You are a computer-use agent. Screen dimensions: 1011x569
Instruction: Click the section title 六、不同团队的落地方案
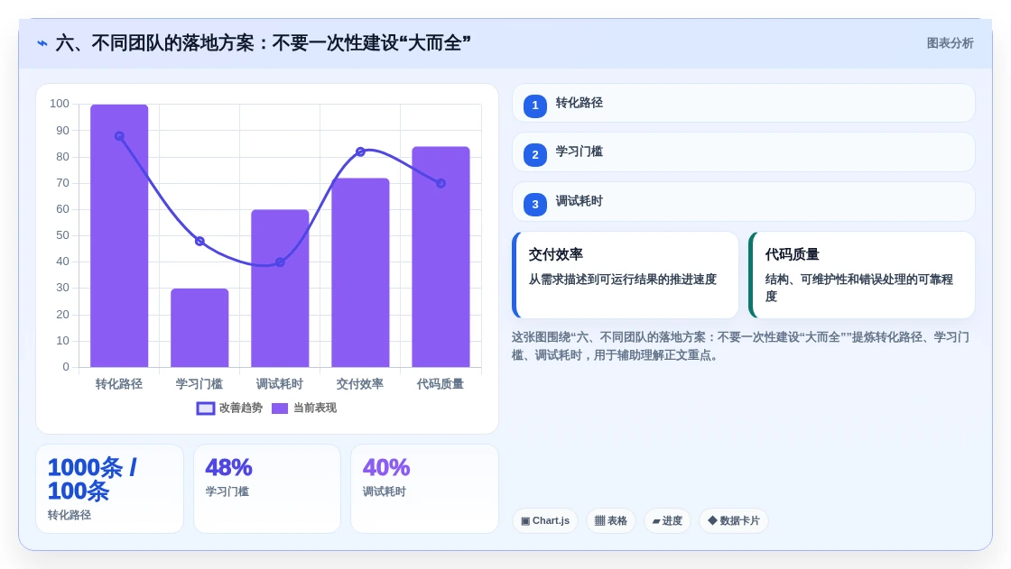tap(263, 43)
